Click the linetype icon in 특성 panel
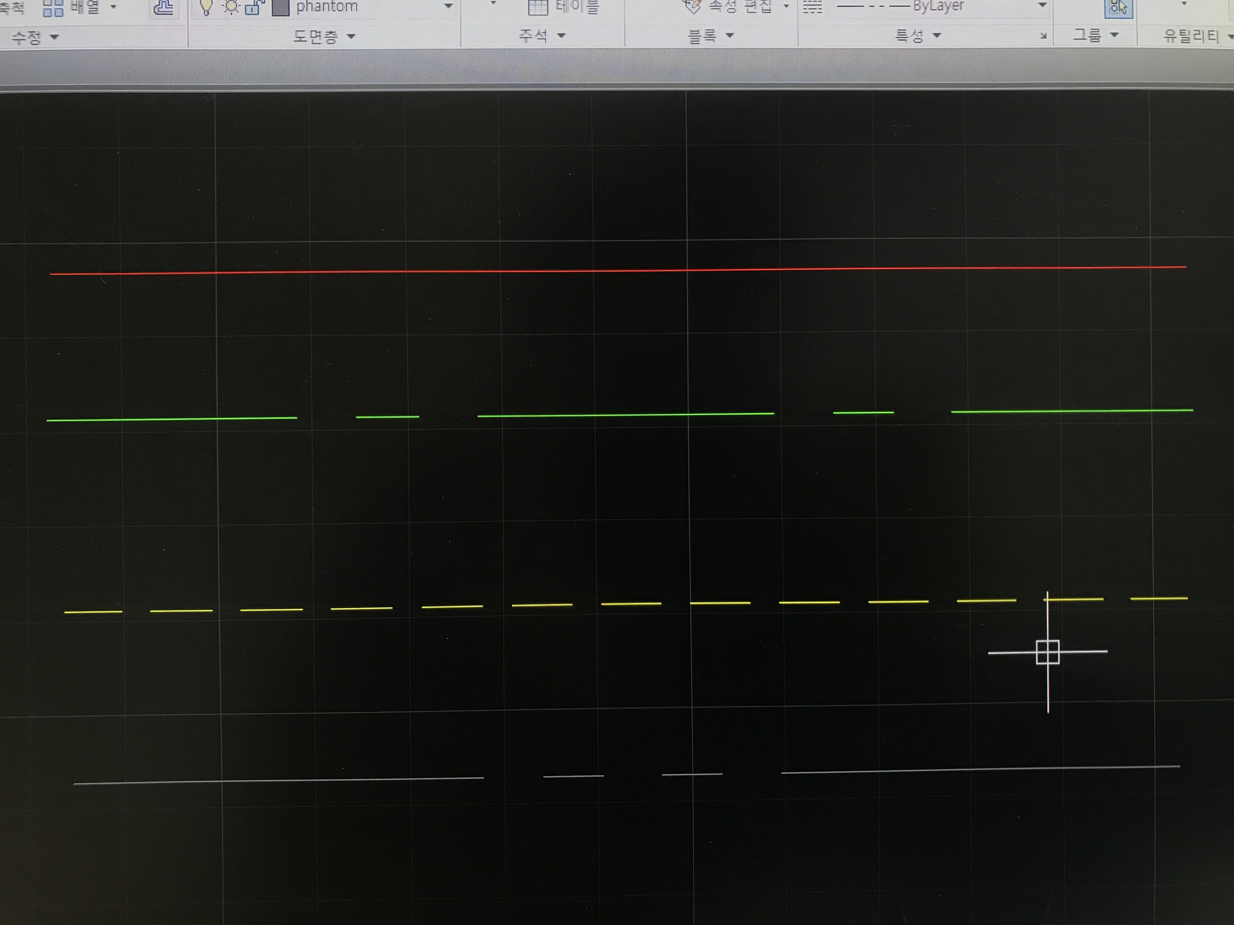The height and width of the screenshot is (925, 1234). pos(812,7)
